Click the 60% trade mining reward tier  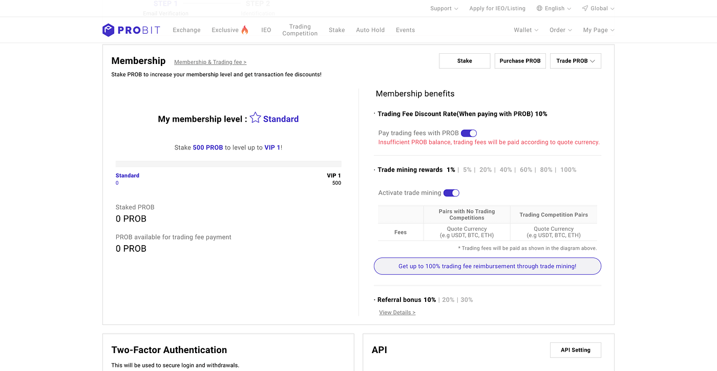[x=526, y=170]
